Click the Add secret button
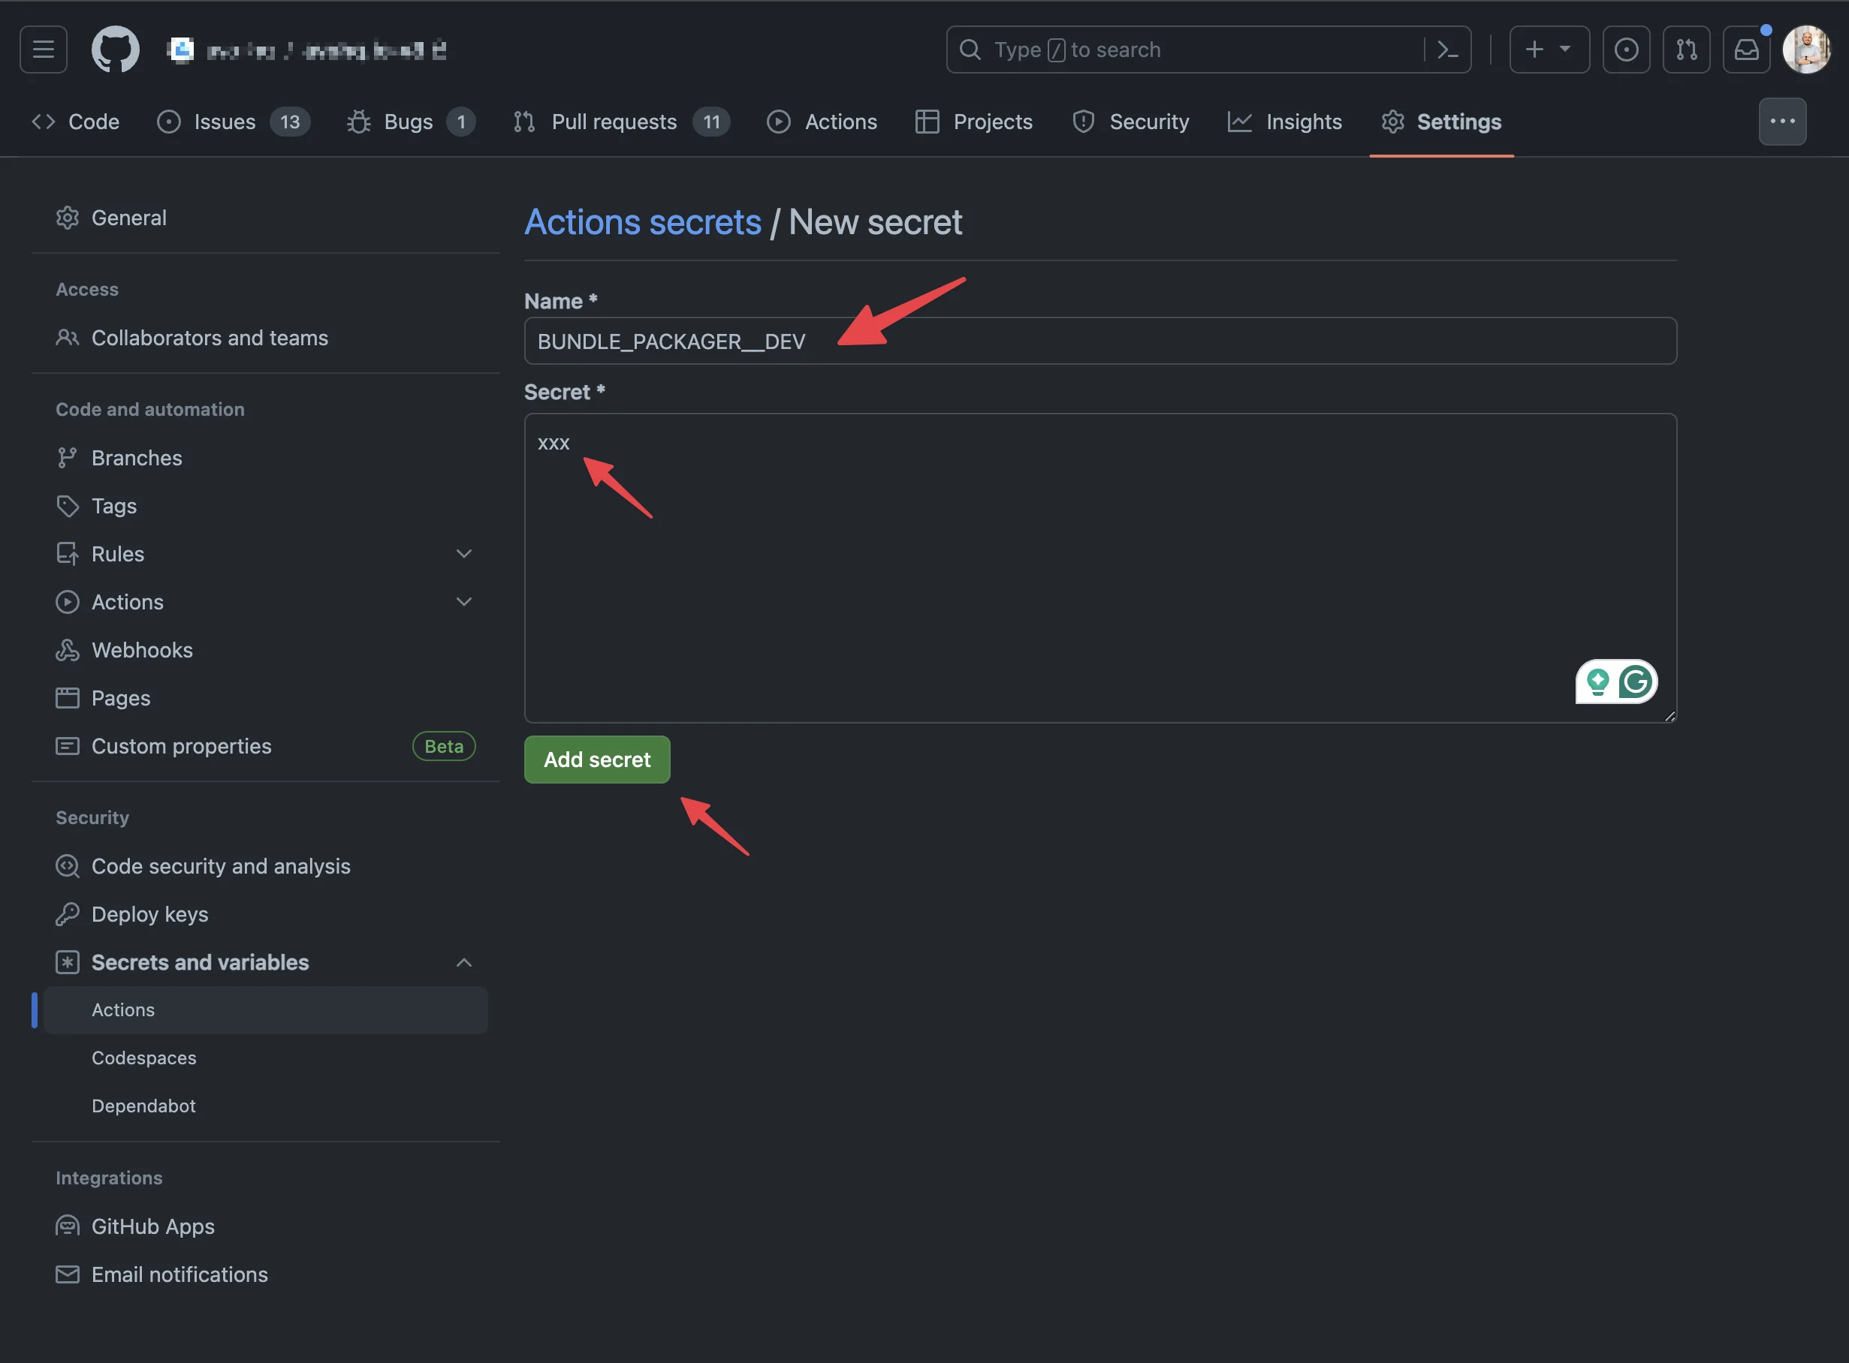Screen dimensions: 1849x1363 (597, 759)
